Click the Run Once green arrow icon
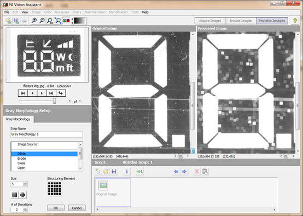The image size is (303, 216). pyautogui.click(x=139, y=171)
